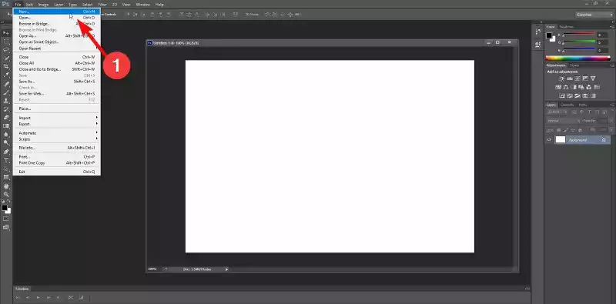Select the Horizontal Type tool
Image resolution: width=616 pixels, height=304 pixels.
(6, 160)
